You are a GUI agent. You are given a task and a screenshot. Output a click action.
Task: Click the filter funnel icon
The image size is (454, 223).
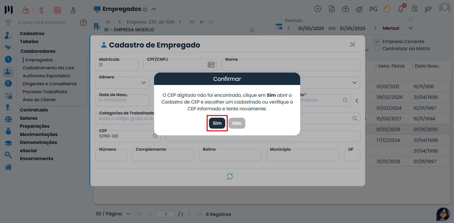coord(8,22)
